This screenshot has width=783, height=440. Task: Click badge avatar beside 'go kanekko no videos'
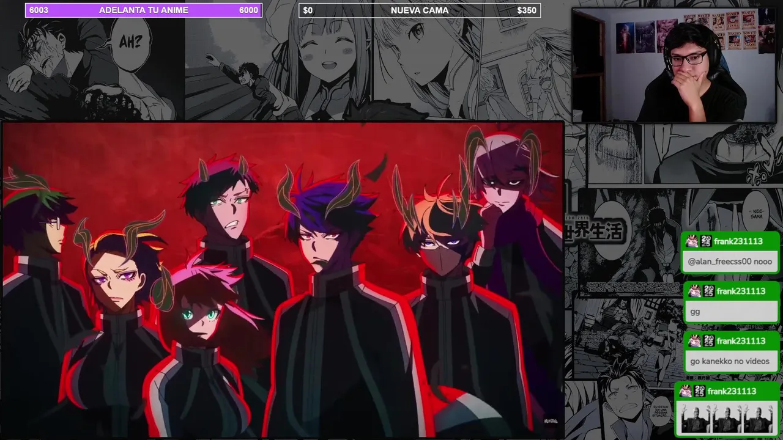click(x=694, y=341)
